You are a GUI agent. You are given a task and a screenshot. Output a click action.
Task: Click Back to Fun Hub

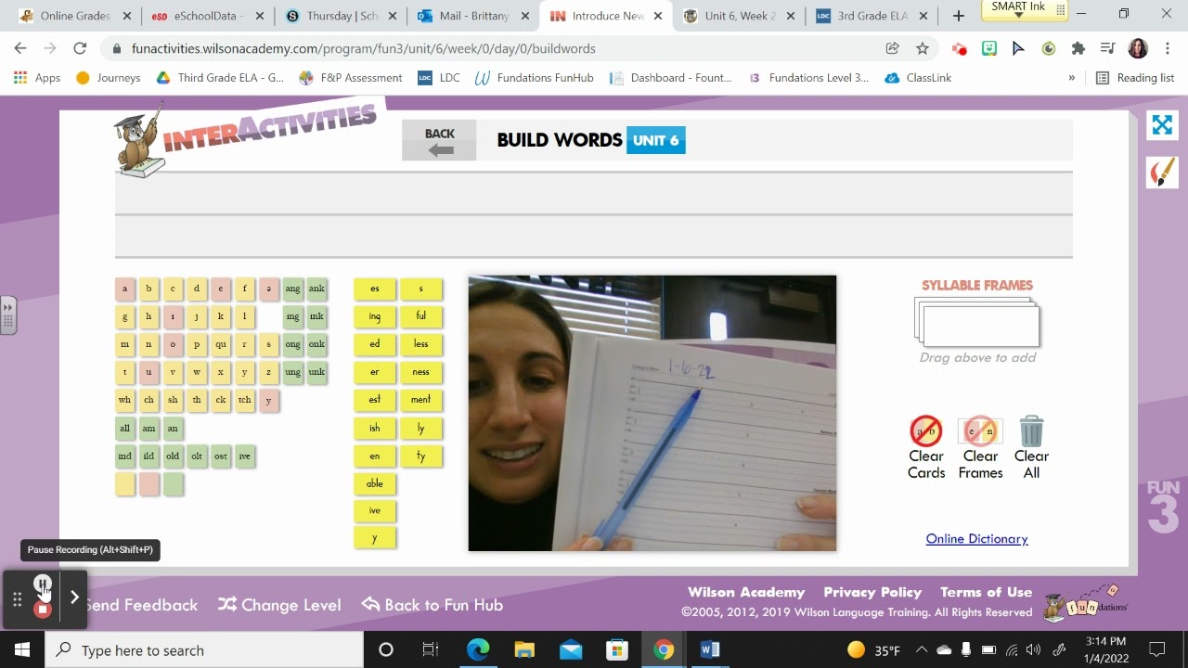pyautogui.click(x=433, y=605)
